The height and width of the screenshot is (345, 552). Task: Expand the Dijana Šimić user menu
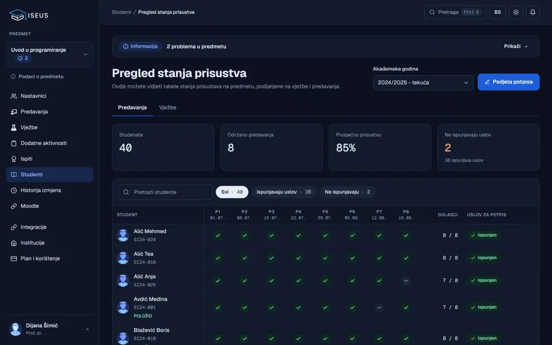point(50,329)
